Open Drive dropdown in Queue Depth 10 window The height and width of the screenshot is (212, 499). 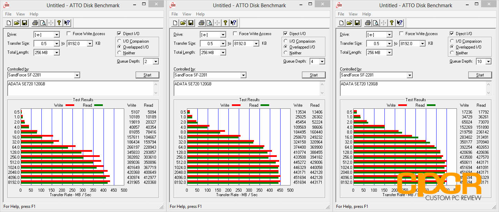pos(389,34)
